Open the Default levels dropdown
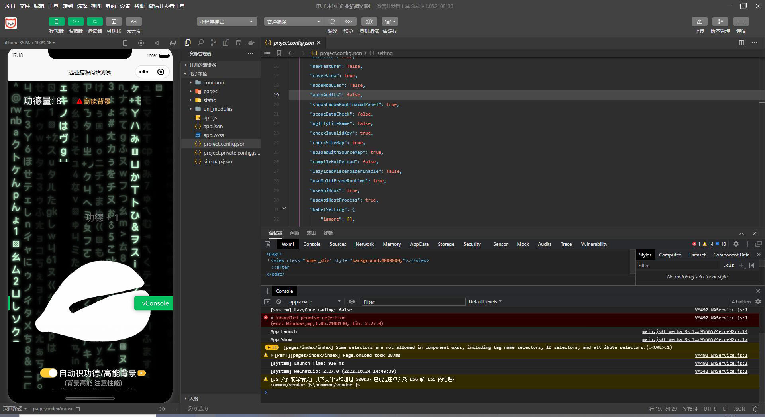This screenshot has height=417, width=765. pos(485,302)
